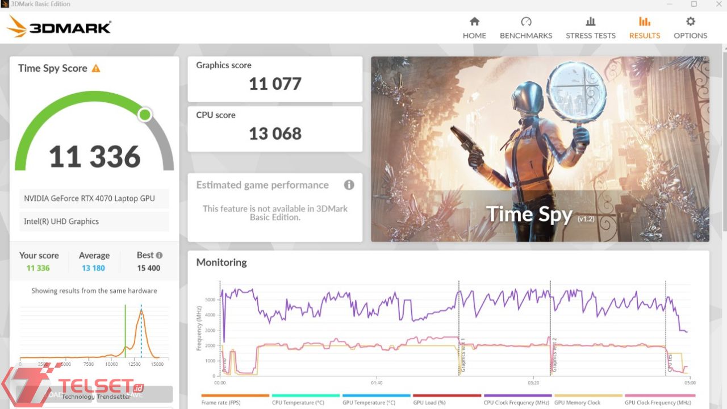Click the Time Spy score warning icon

(x=96, y=68)
